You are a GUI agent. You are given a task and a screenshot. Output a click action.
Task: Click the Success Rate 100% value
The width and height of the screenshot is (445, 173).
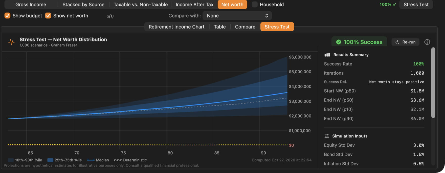419,64
